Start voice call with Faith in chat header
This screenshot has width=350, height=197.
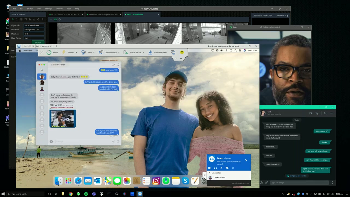tap(317, 113)
